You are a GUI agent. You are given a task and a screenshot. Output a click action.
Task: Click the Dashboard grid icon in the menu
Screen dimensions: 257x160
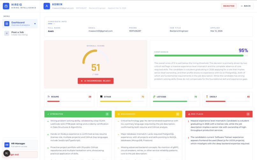[x=7, y=24]
